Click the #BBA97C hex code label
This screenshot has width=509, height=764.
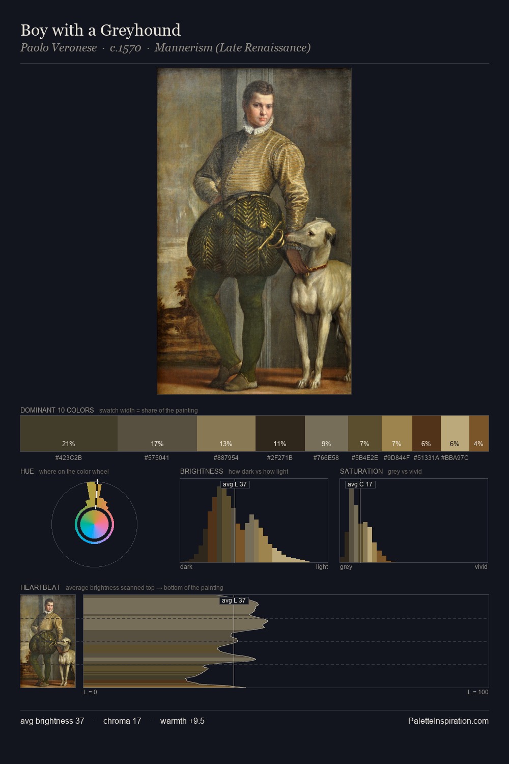(x=455, y=458)
